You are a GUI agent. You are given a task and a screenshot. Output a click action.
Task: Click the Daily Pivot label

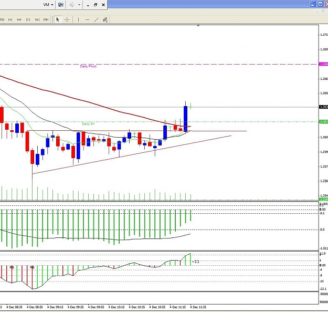pos(88,66)
